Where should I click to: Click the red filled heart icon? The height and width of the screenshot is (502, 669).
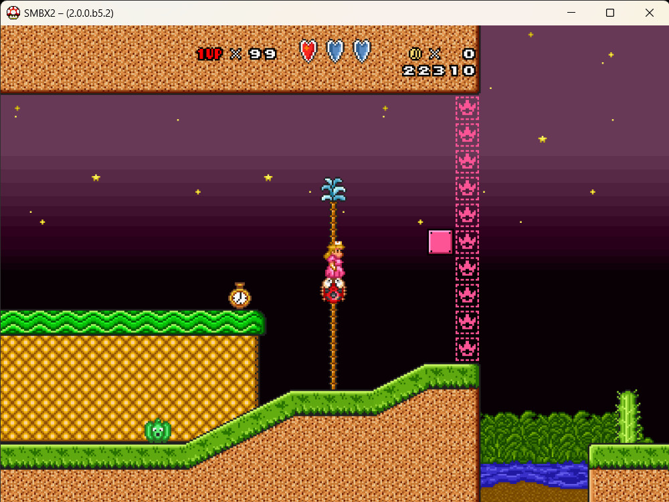[x=308, y=52]
